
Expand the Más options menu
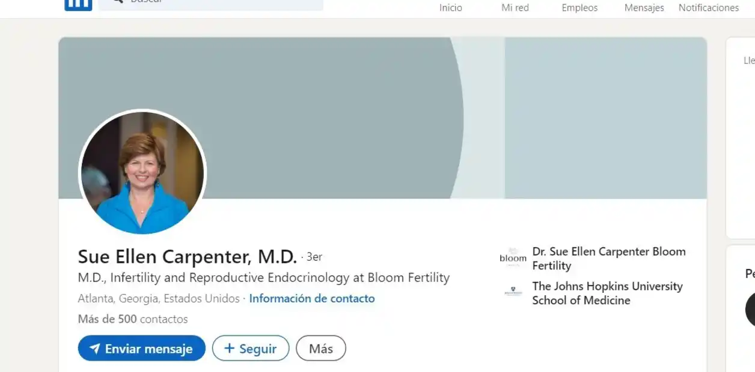tap(321, 349)
